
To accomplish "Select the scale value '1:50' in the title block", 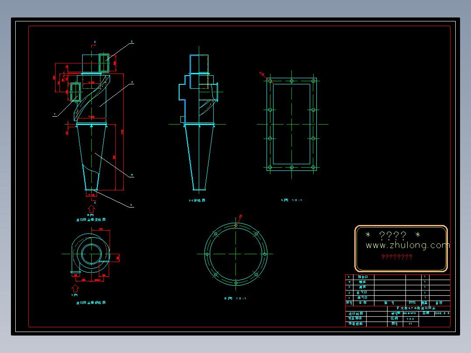I will [x=410, y=319].
